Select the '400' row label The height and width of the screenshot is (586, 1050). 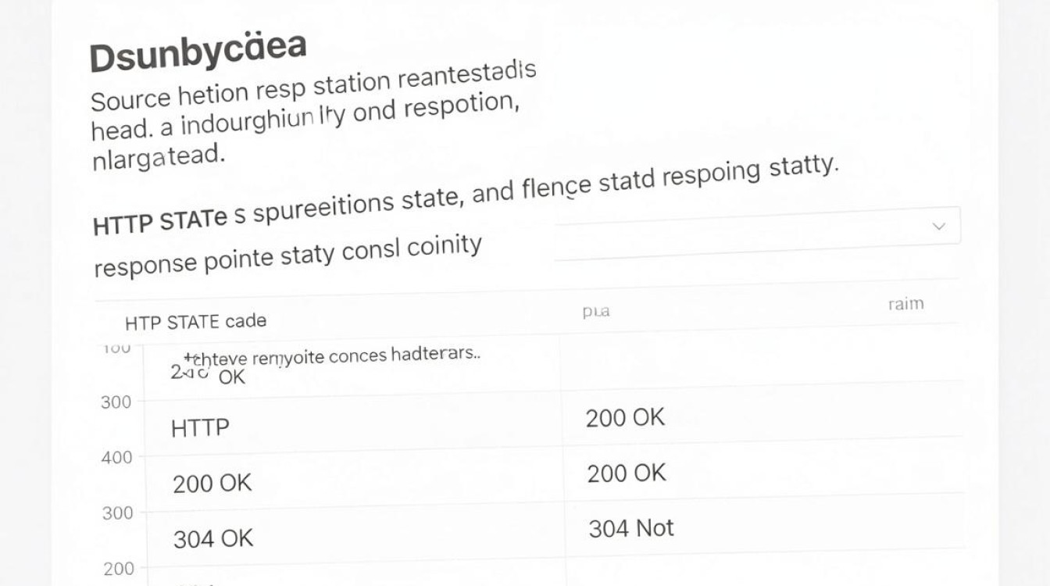click(x=116, y=458)
